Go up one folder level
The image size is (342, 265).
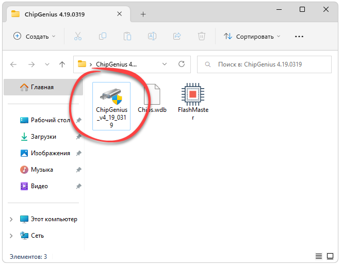62,64
